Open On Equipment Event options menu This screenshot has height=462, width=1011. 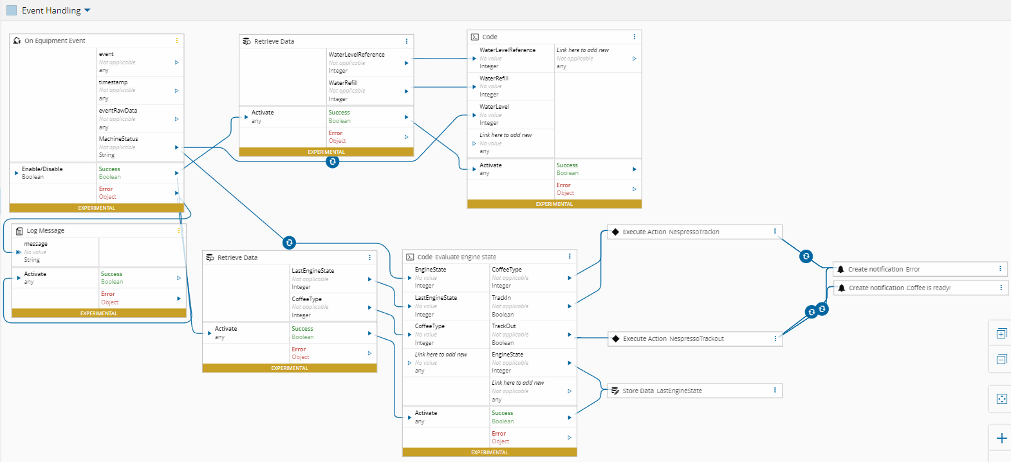177,41
